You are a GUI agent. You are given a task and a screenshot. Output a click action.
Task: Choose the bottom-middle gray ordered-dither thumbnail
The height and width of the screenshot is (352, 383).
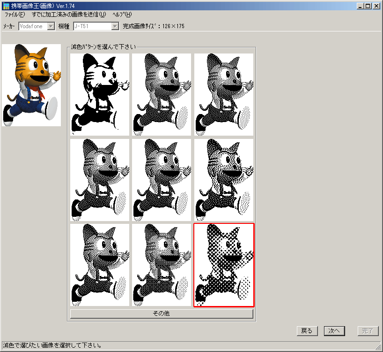162,265
